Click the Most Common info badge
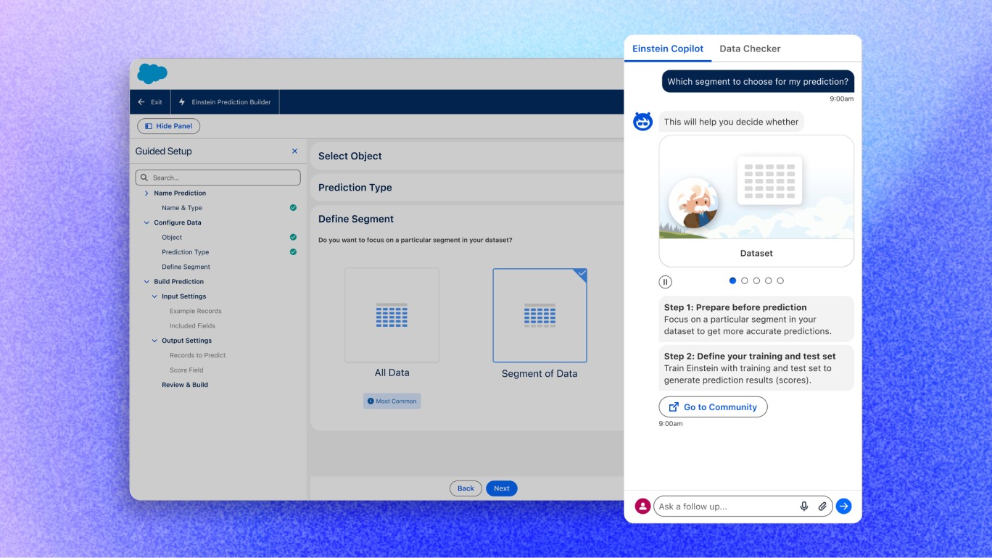The height and width of the screenshot is (558, 992). pos(392,401)
